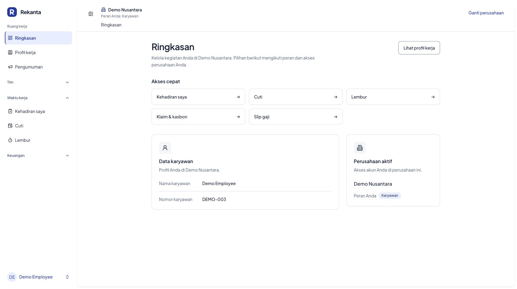The height and width of the screenshot is (289, 517).
Task: Open the Demo Employee account switcher chevron
Action: [67, 277]
